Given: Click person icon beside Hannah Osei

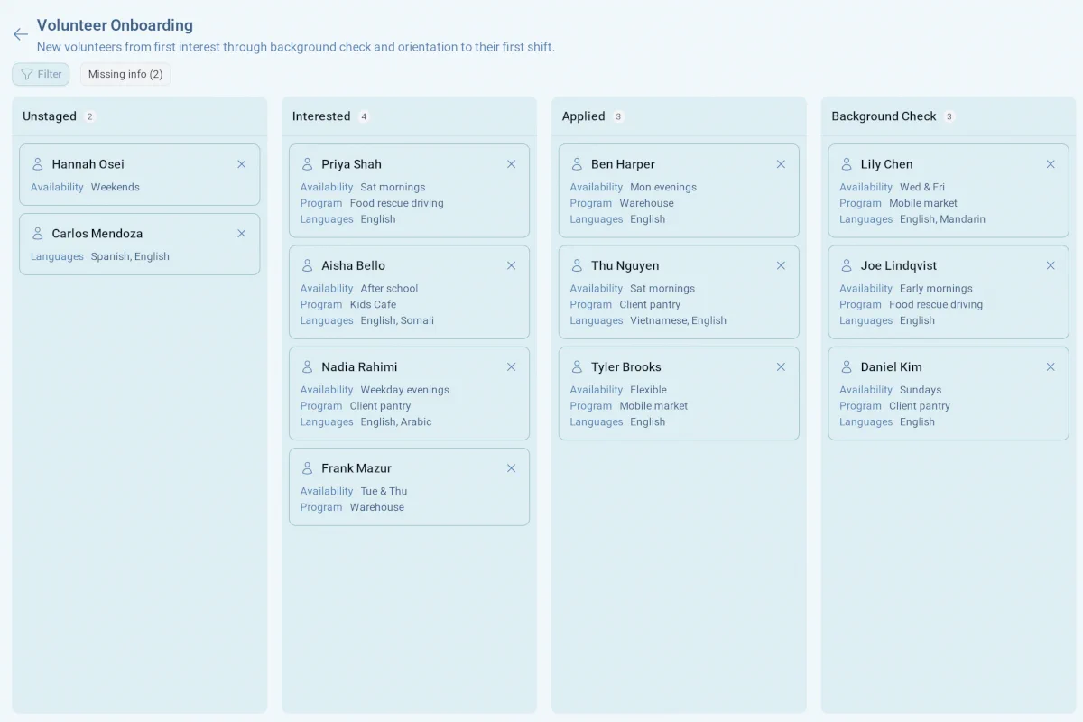Looking at the screenshot, I should [x=38, y=164].
